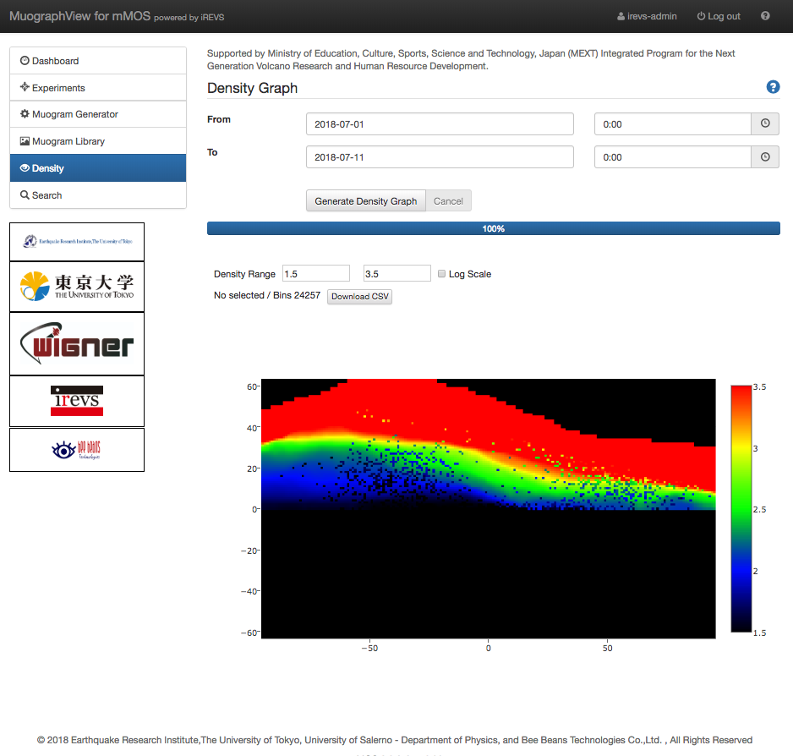Click Log out in the top bar
This screenshot has width=793, height=756.
(718, 16)
